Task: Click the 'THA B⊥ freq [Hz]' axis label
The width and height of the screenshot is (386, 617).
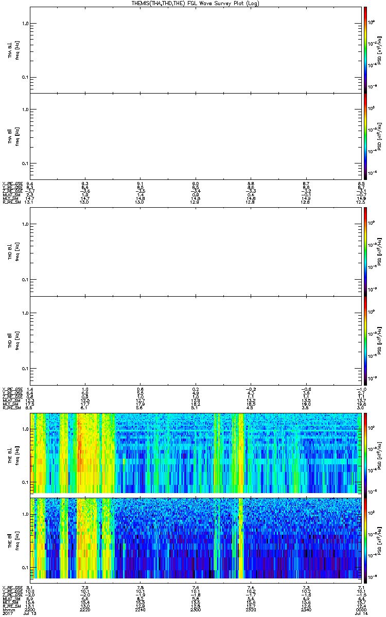Action: [x=13, y=49]
